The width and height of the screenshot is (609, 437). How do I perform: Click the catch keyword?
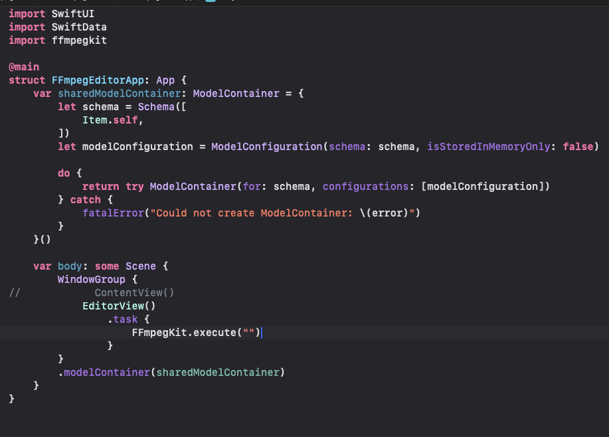pyautogui.click(x=86, y=200)
